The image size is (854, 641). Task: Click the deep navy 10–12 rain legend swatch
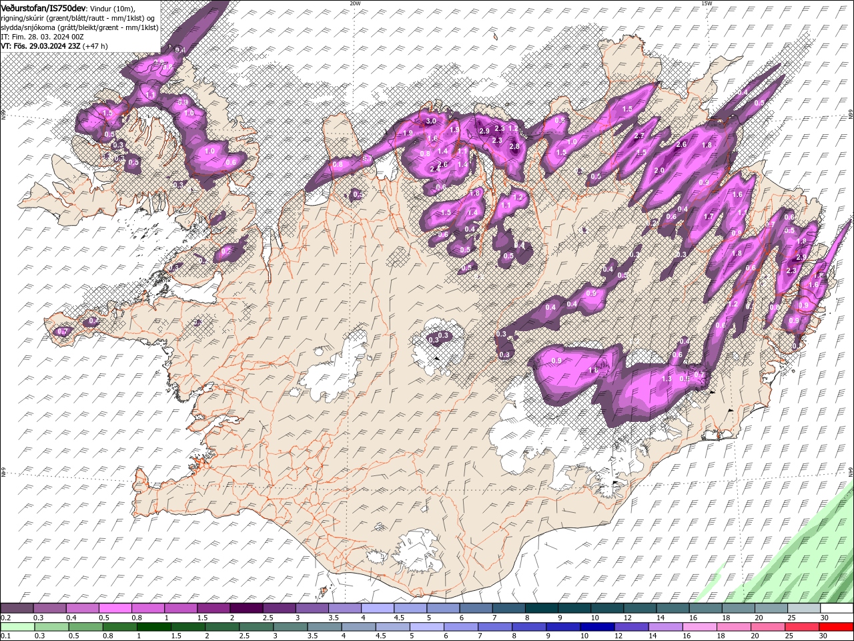click(x=596, y=627)
